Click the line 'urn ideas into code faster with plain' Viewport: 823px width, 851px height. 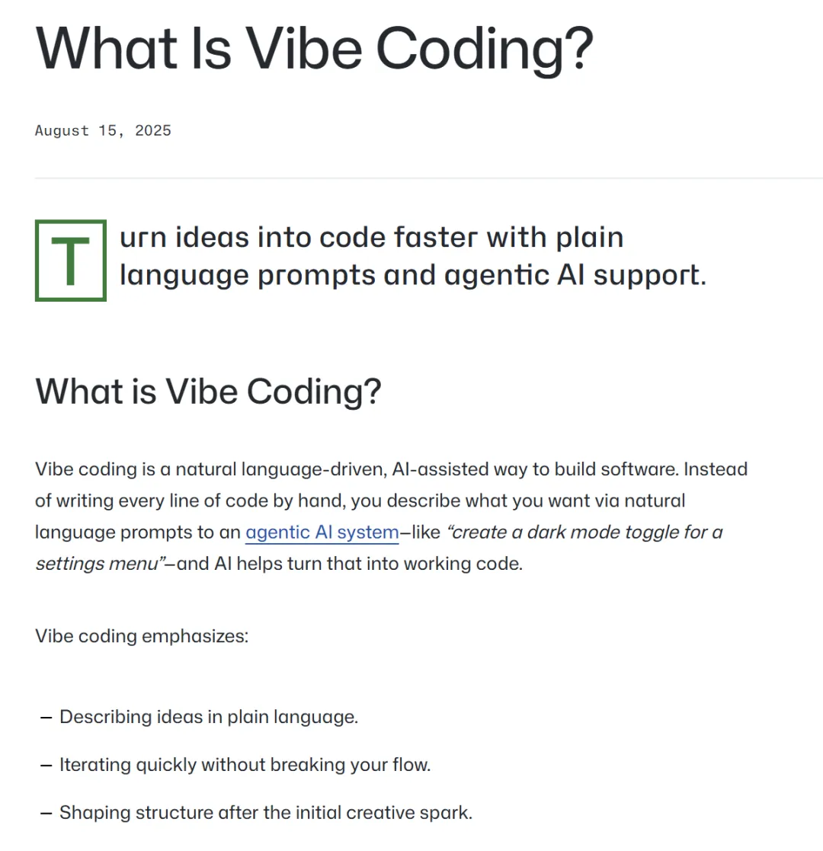pyautogui.click(x=371, y=238)
